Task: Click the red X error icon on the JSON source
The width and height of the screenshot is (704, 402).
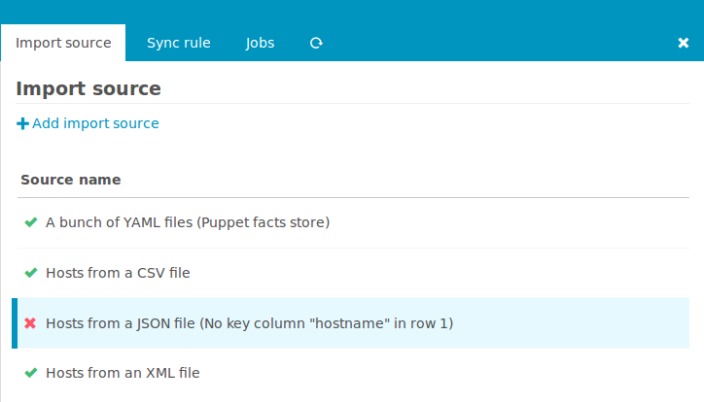Action: 30,323
